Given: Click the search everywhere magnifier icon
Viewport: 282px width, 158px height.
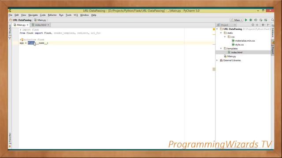Looking at the screenshot, I should [x=273, y=20].
